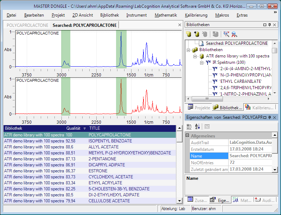Open the Kalibrierung menu
The width and height of the screenshot is (281, 215).
(196, 15)
